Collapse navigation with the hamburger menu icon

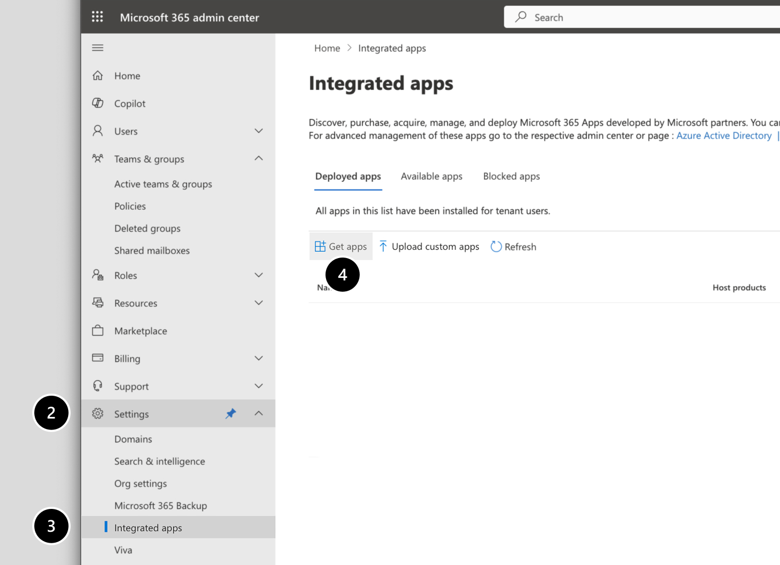coord(98,48)
